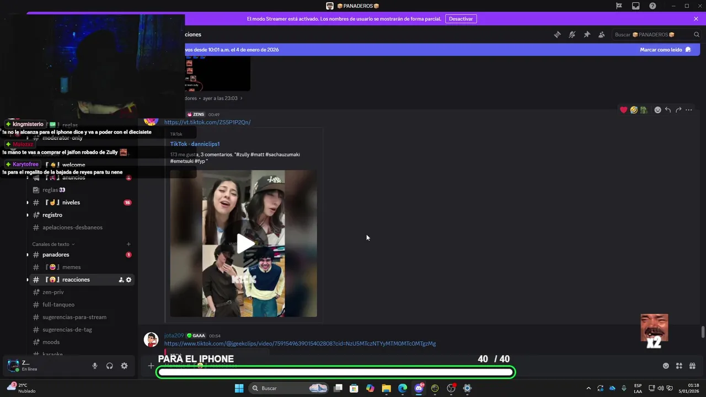Collapse Canales de texto category
This screenshot has width=706, height=397.
pyautogui.click(x=53, y=244)
